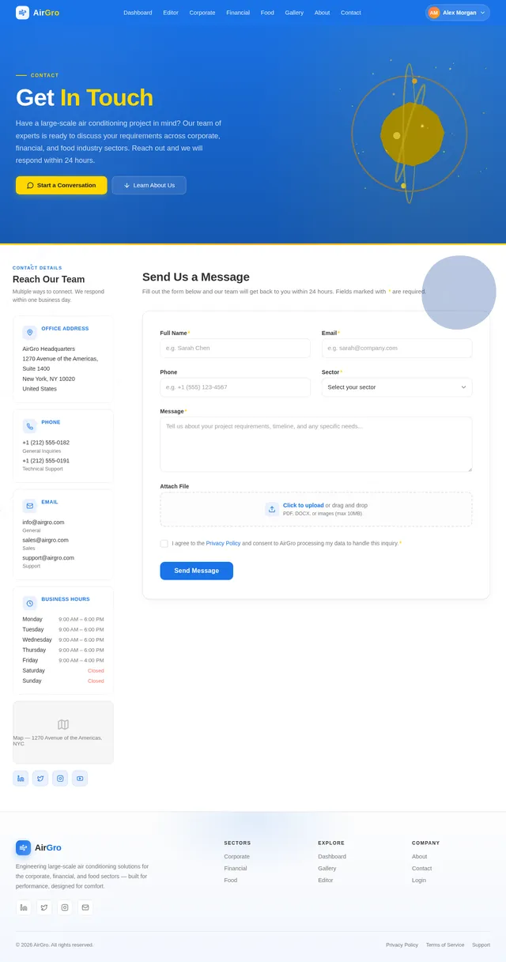Image resolution: width=506 pixels, height=962 pixels.
Task: Go to the Gallery nav item
Action: click(x=294, y=13)
